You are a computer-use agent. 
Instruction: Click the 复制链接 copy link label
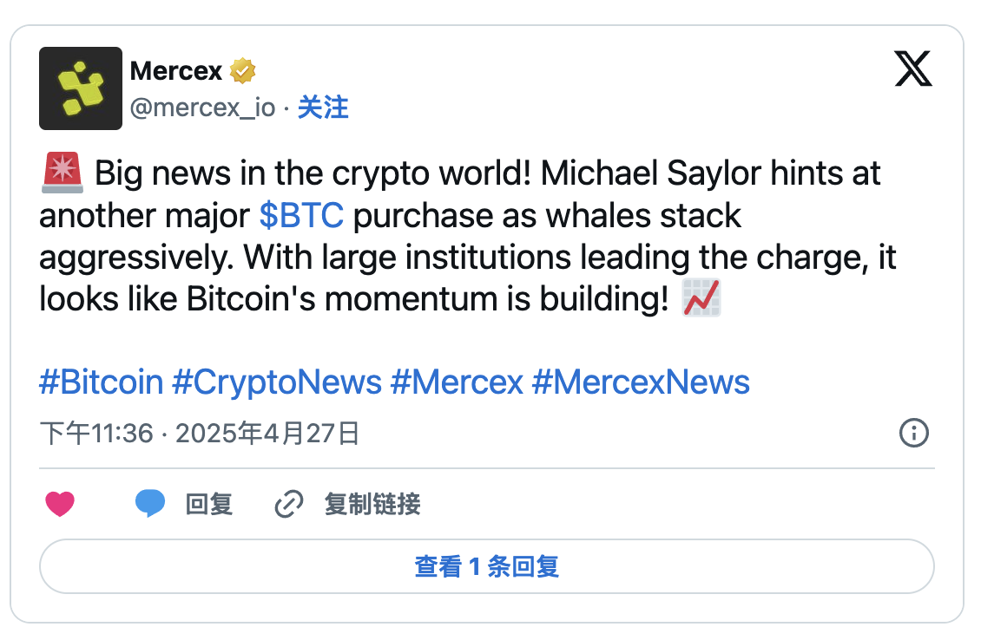tap(372, 504)
